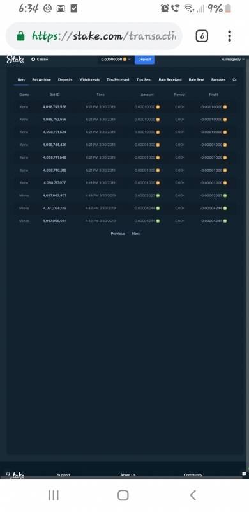Click the Game column header
This screenshot has width=249, height=512.
point(24,95)
